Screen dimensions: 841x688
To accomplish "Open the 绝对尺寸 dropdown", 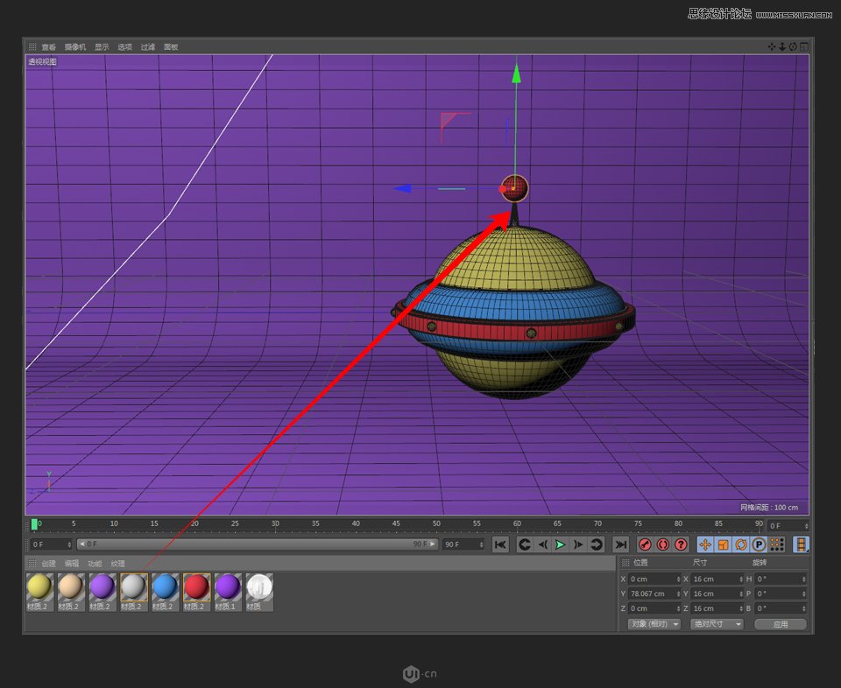I will click(717, 624).
